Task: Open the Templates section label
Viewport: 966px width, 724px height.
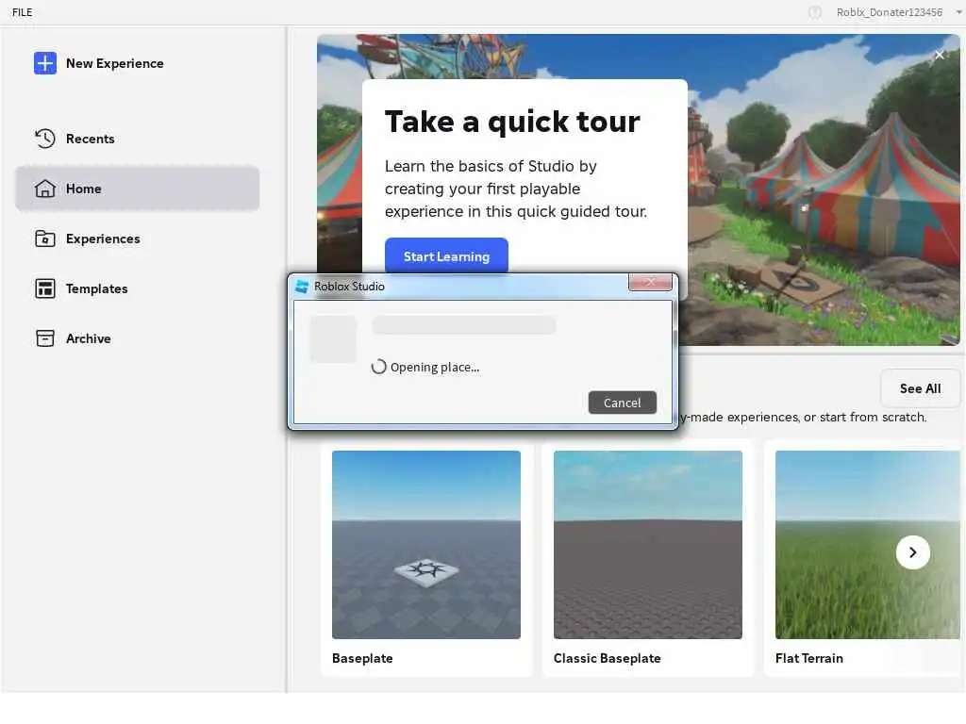Action: coord(97,288)
